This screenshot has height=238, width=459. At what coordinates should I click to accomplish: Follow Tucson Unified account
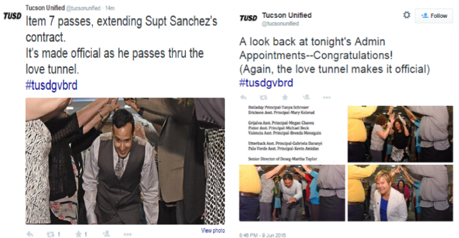434,16
